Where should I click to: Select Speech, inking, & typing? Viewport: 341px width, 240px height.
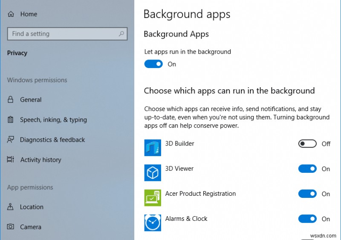pos(54,120)
